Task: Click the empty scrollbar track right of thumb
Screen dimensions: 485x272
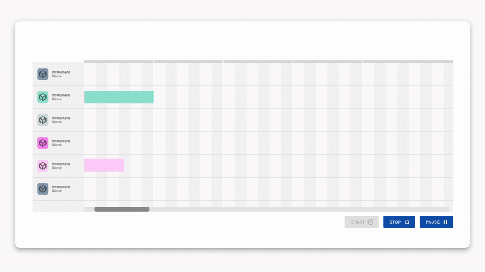Action: click(x=299, y=209)
